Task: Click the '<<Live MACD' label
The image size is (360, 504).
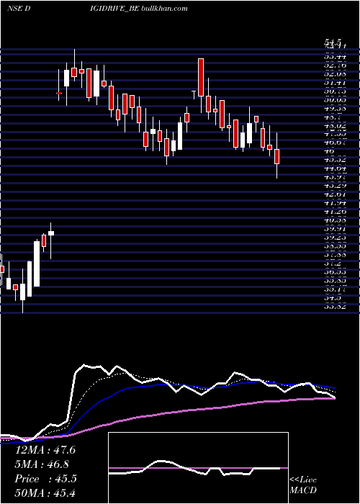Action: pyautogui.click(x=303, y=485)
